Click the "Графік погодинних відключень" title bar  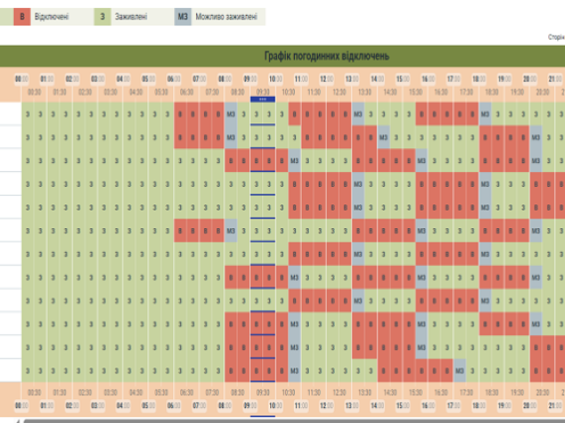[x=282, y=56]
